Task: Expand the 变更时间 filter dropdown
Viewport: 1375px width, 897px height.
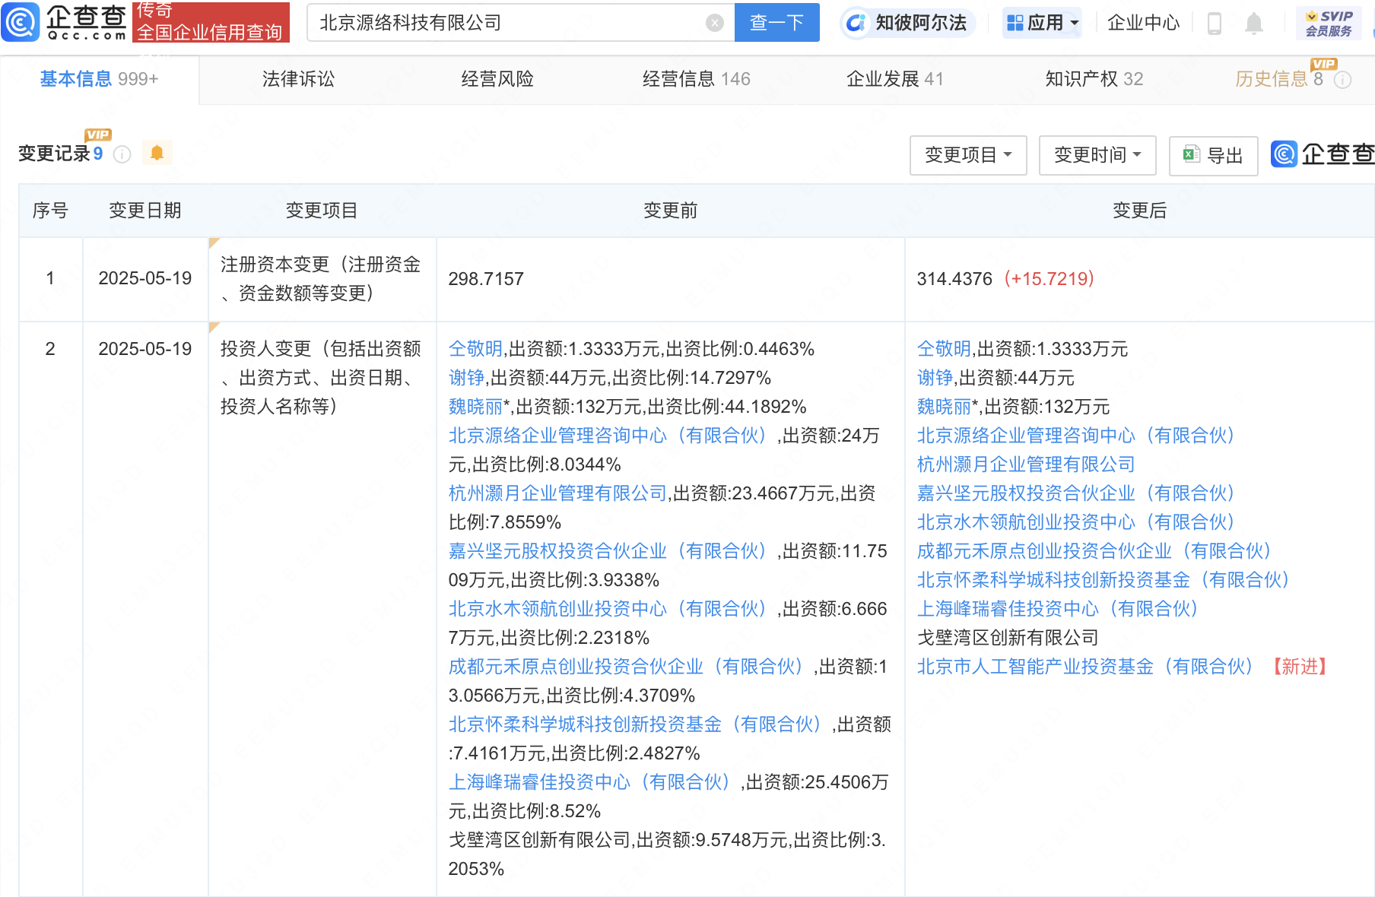Action: [1097, 155]
